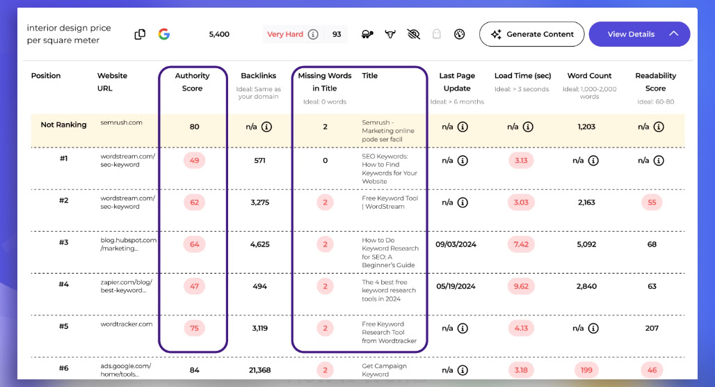
Task: Click the load time 7.42 badge
Action: tap(521, 244)
